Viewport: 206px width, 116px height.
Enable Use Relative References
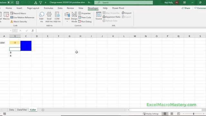[22, 17]
